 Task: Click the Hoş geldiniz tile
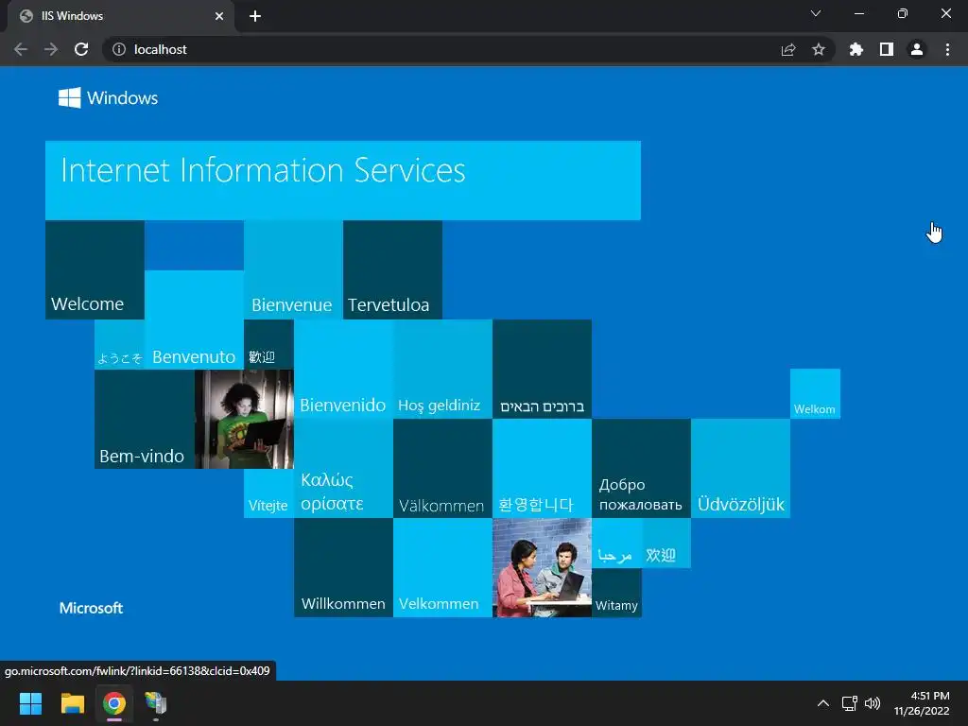(442, 370)
